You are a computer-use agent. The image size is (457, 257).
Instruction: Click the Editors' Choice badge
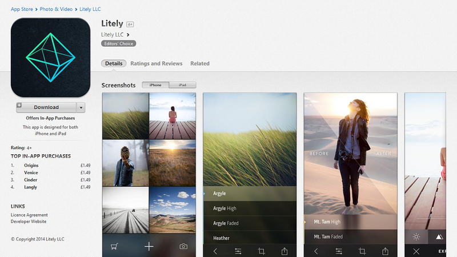119,43
